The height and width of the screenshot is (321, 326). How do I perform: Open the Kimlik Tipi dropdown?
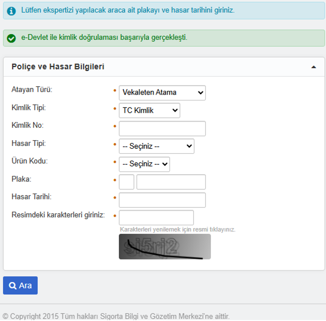(x=149, y=111)
